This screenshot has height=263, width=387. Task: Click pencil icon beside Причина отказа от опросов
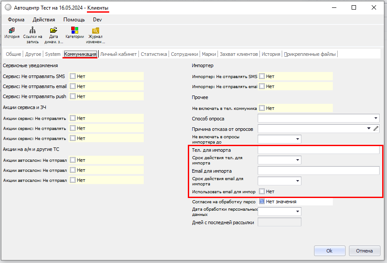click(x=376, y=129)
